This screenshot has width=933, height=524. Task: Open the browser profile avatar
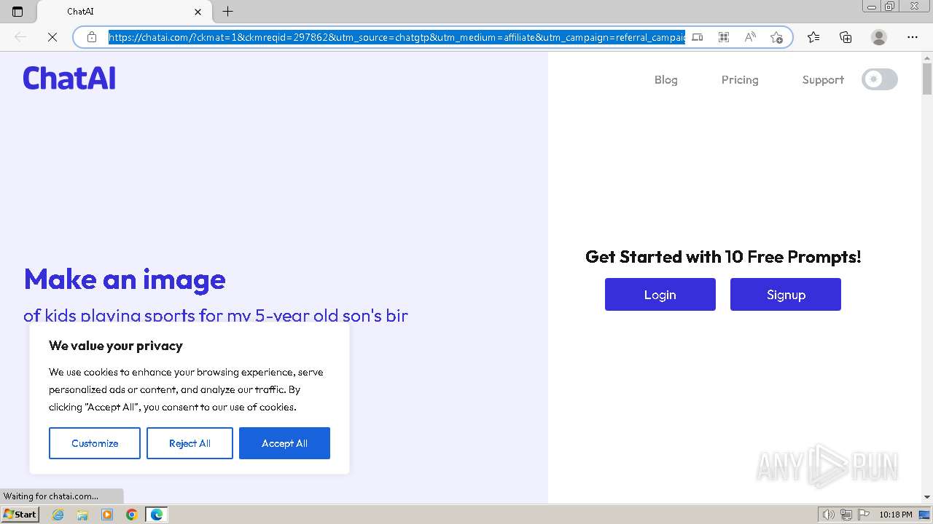(x=879, y=37)
